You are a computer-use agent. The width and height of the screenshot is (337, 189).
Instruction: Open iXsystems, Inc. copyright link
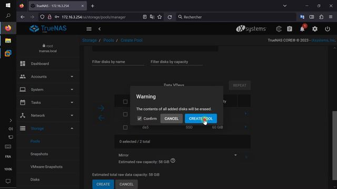[323, 40]
